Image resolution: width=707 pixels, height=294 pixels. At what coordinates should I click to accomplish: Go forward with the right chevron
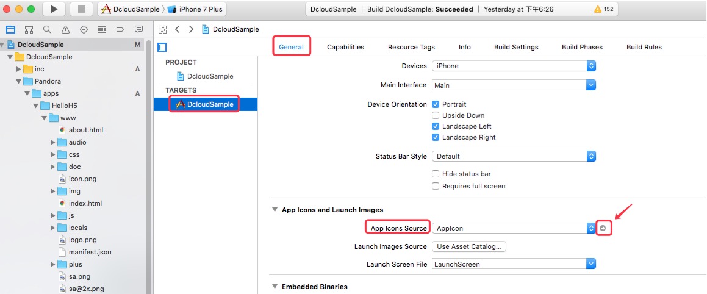point(191,29)
